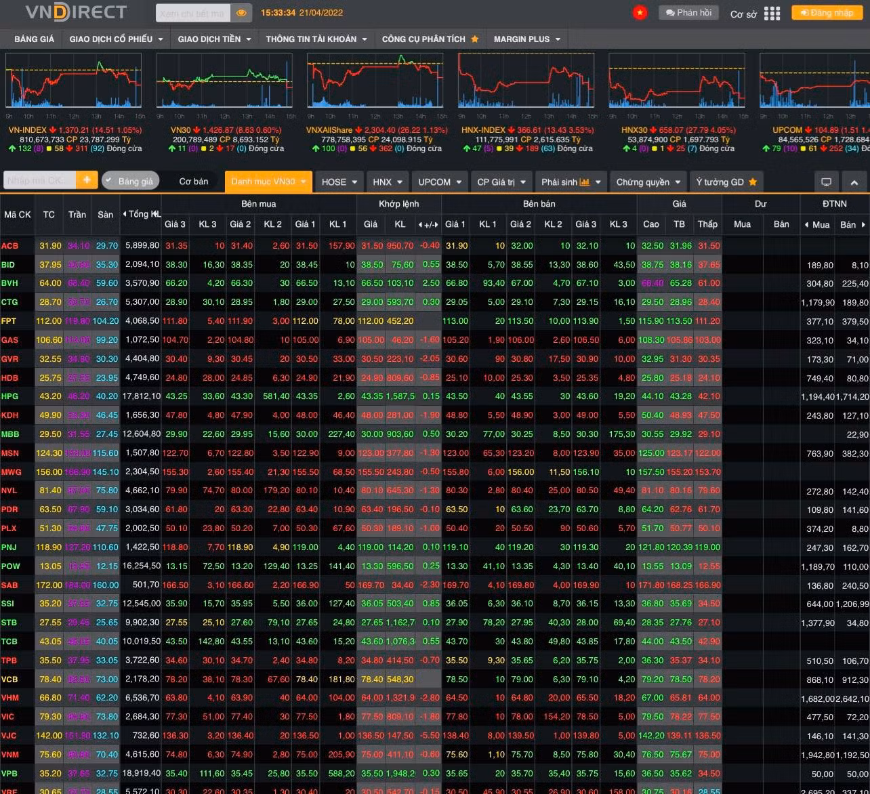Open the HNX30 mini chart
870x794 pixels.
coord(677,81)
